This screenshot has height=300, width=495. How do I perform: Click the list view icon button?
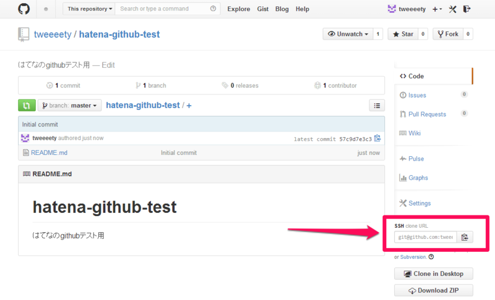[377, 106]
